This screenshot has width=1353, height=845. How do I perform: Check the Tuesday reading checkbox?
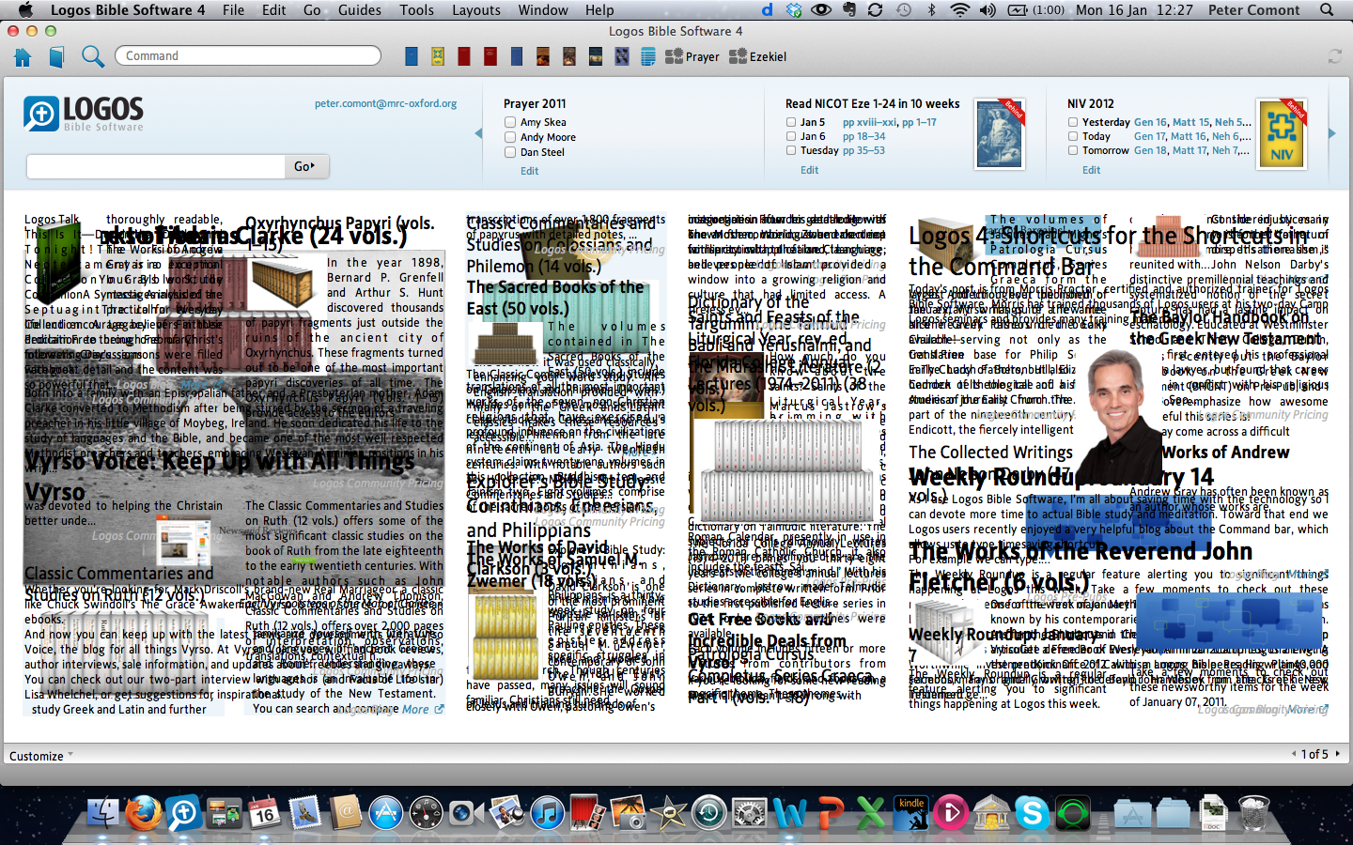[791, 150]
